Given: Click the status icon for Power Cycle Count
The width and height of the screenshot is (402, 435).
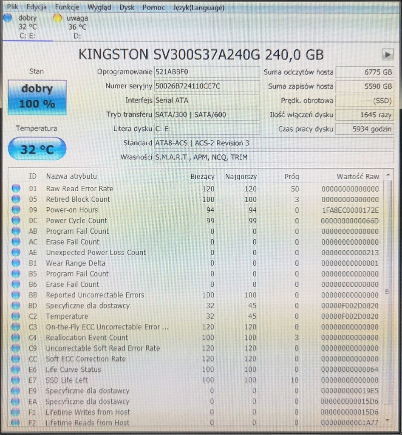Looking at the screenshot, I should (16, 220).
